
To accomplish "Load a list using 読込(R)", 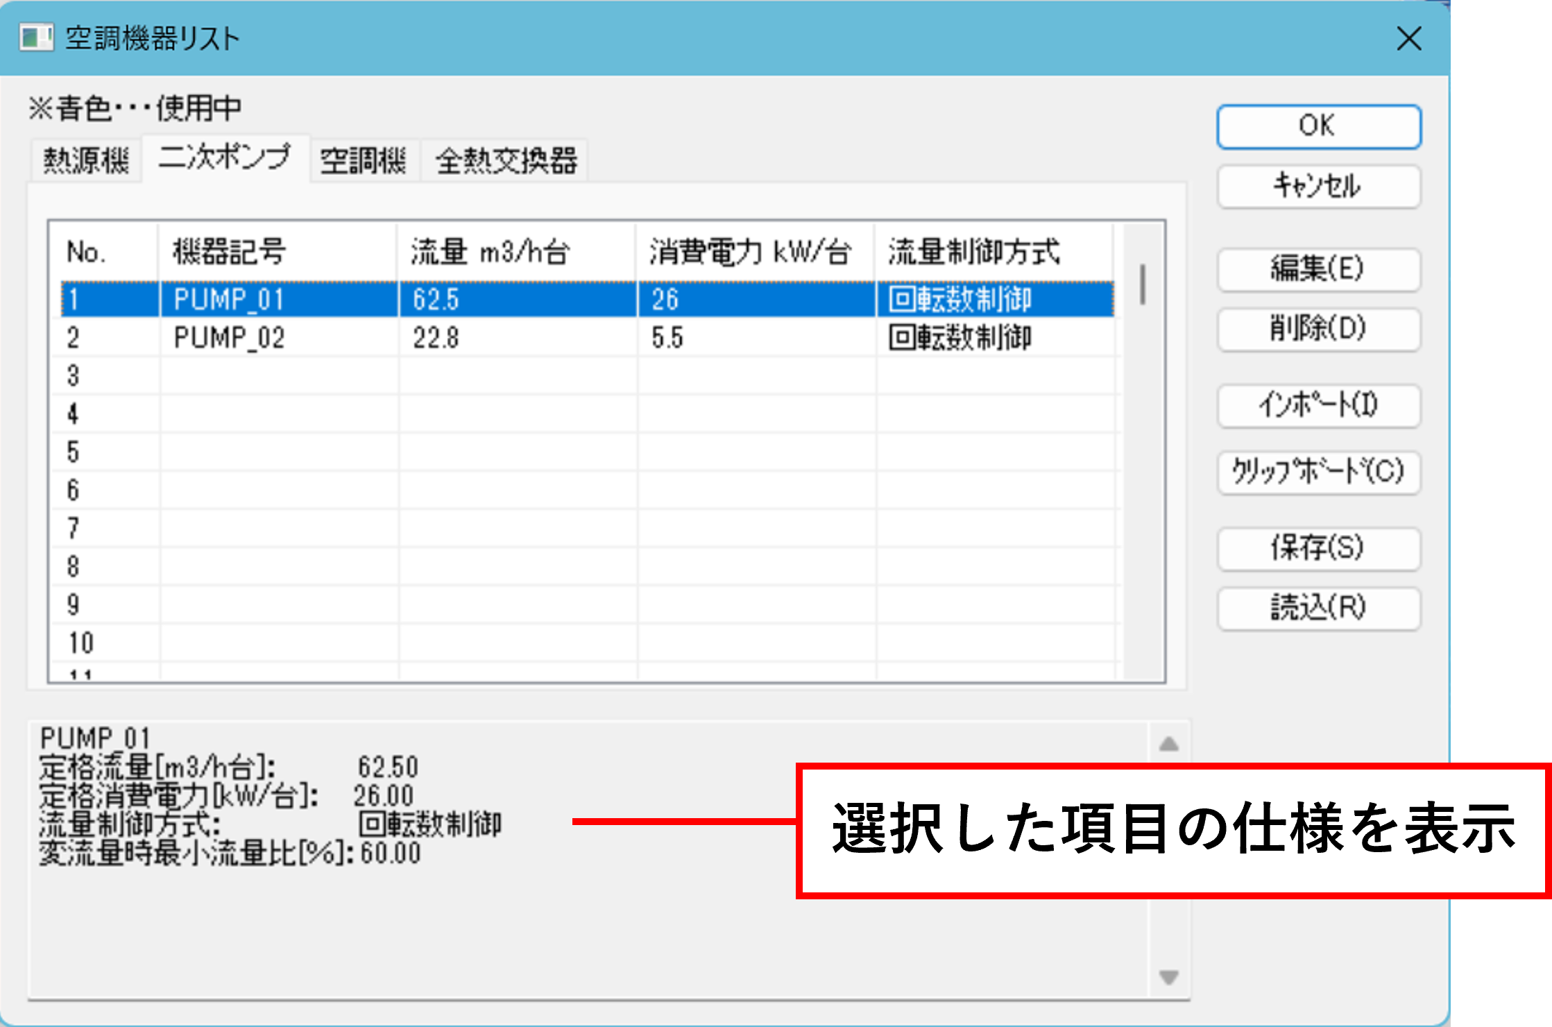I will point(1318,608).
